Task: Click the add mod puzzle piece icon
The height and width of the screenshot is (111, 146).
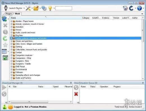Action: [4, 19]
